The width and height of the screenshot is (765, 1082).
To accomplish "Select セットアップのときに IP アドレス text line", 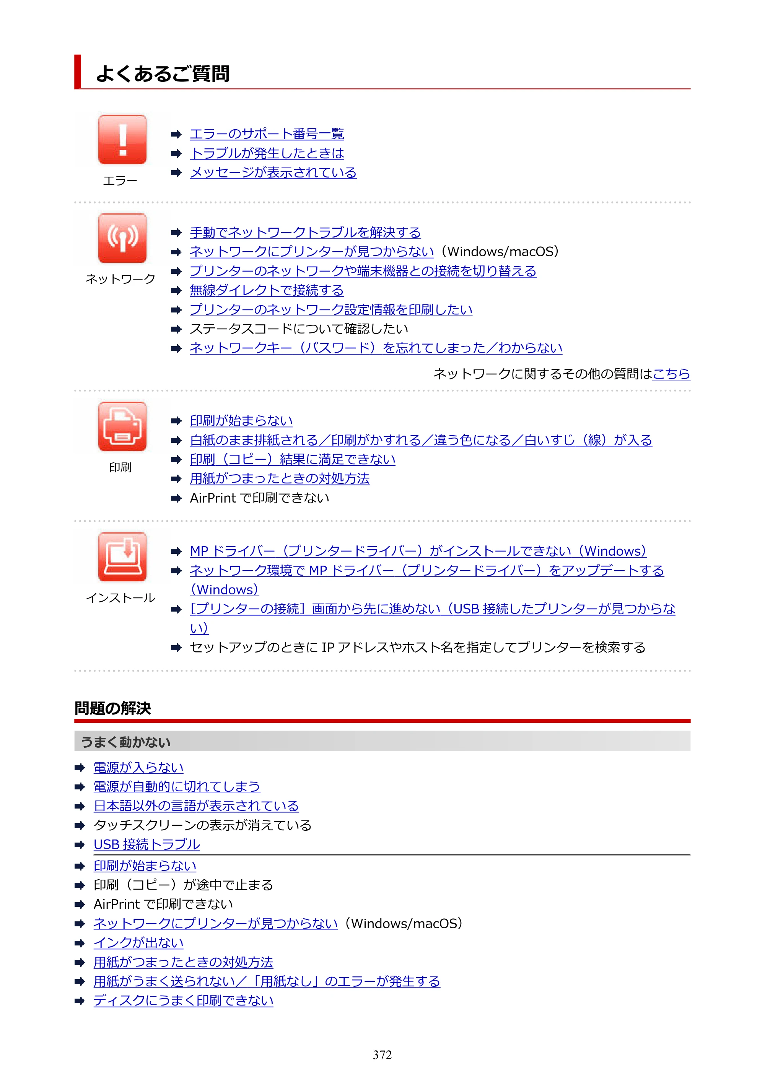I will [x=417, y=648].
